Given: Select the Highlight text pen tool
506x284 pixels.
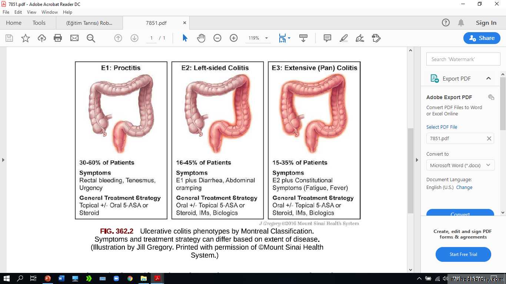Looking at the screenshot, I should (x=344, y=38).
